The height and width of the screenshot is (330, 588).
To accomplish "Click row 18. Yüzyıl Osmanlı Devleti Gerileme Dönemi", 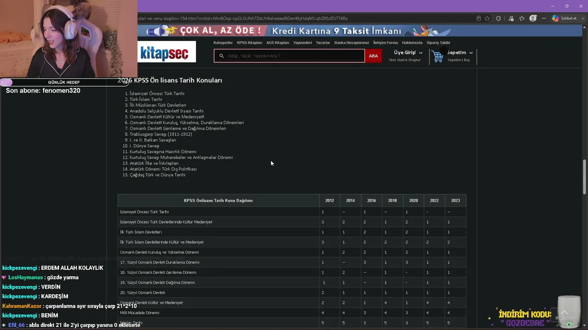I will 292,272.
